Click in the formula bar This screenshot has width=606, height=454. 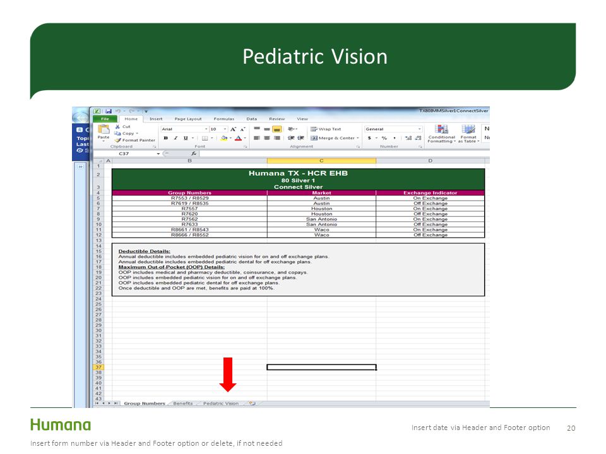pyautogui.click(x=344, y=154)
